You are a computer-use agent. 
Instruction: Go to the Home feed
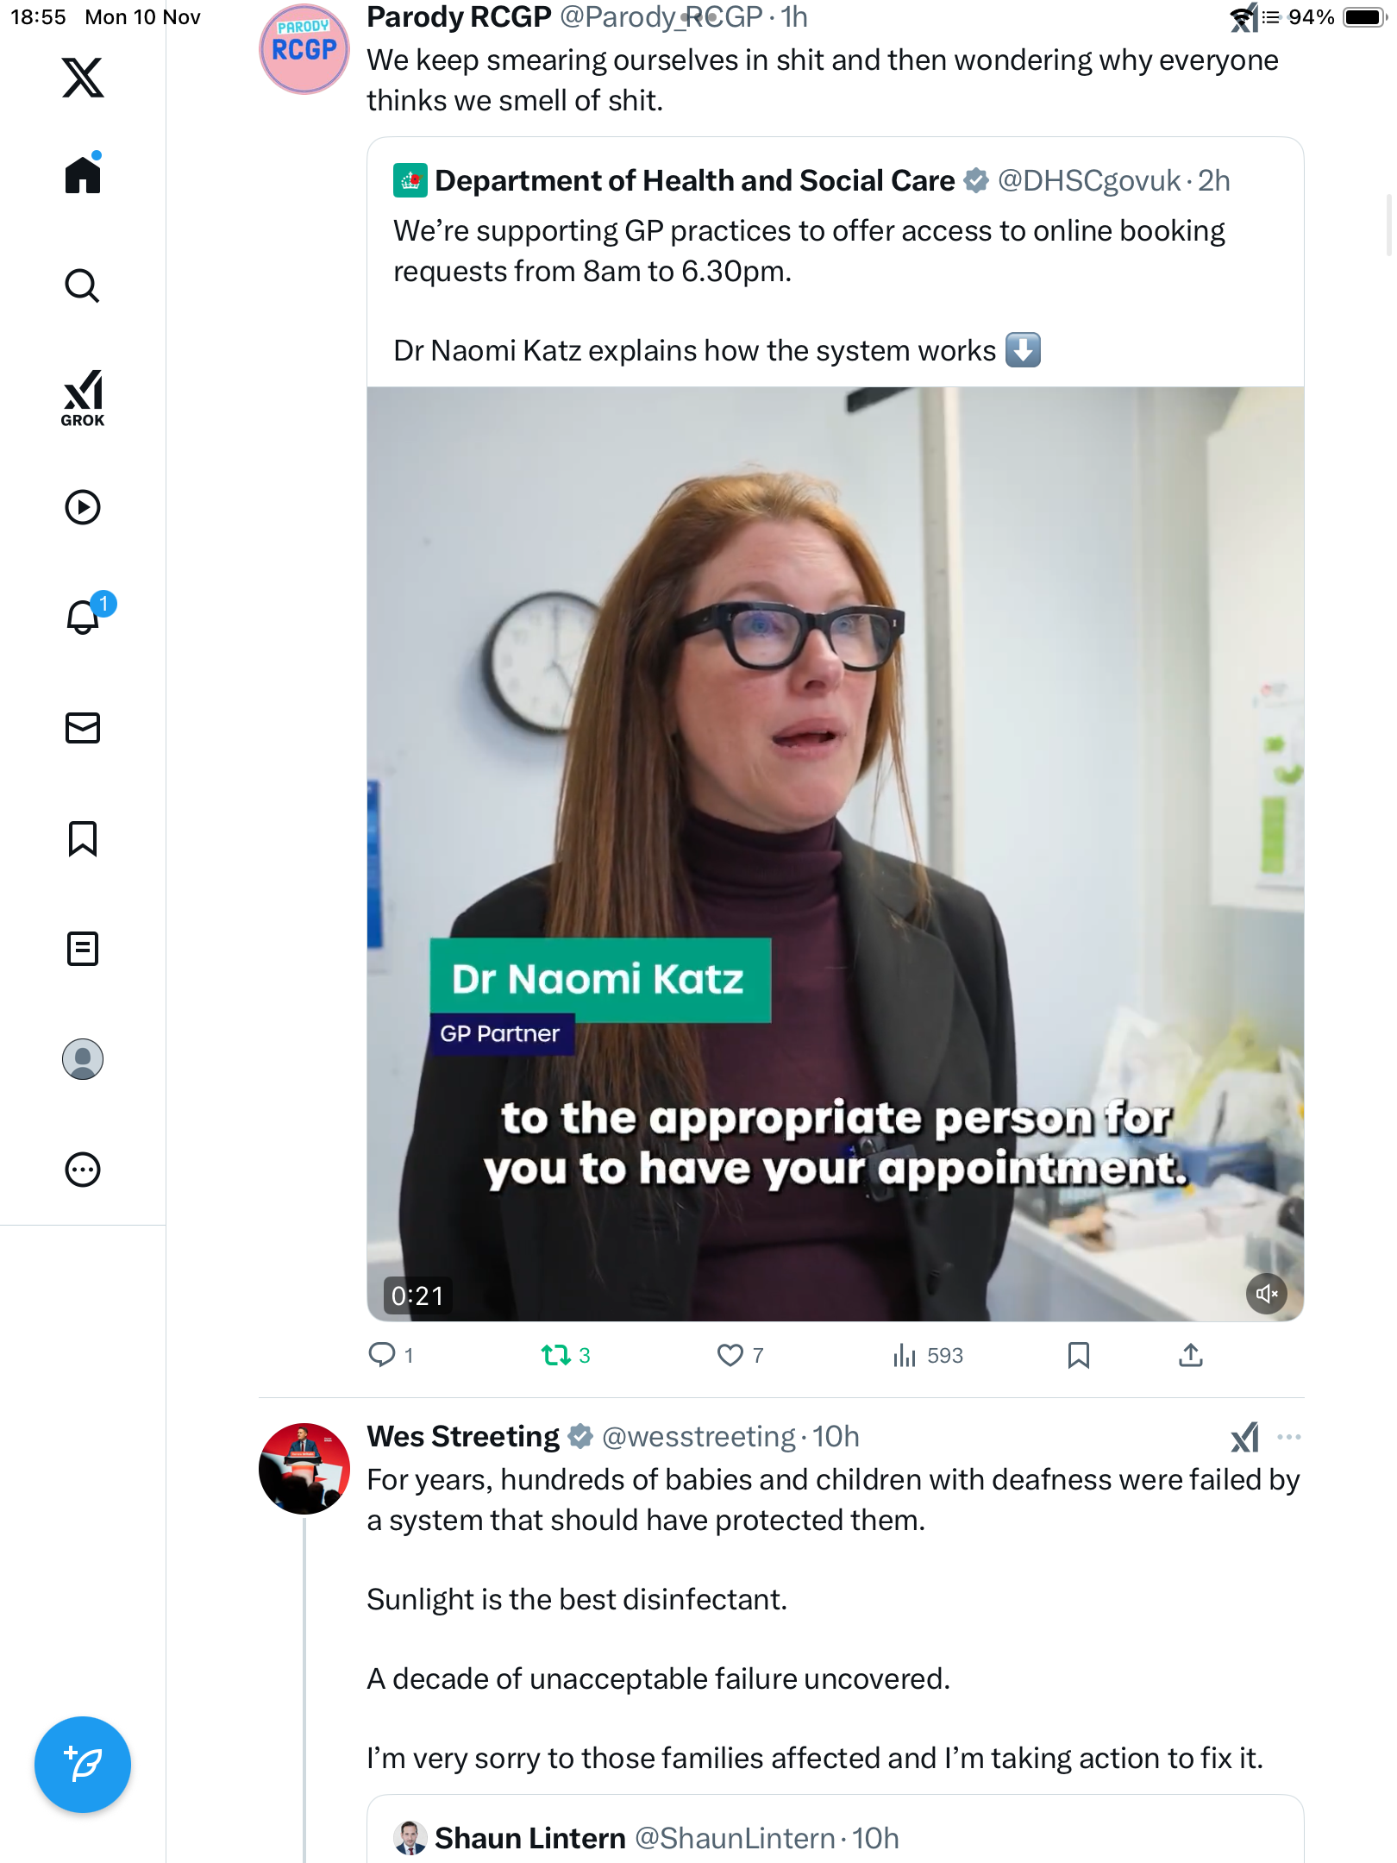(83, 174)
